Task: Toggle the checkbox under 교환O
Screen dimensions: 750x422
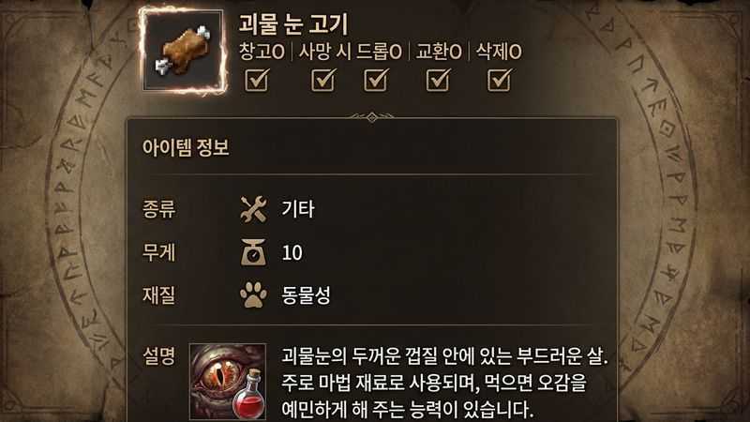Action: click(x=438, y=80)
